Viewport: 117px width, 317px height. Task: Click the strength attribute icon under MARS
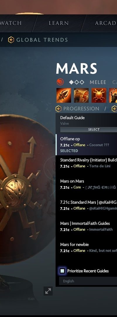tap(60, 82)
